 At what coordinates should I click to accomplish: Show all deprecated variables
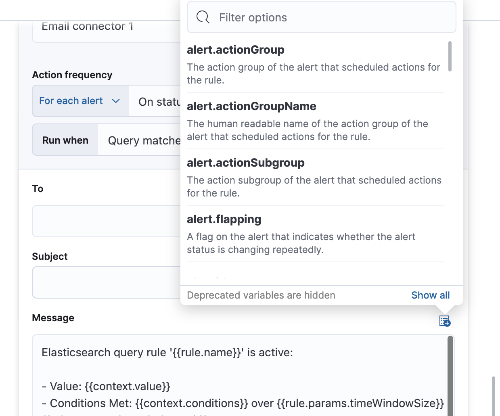click(x=430, y=295)
